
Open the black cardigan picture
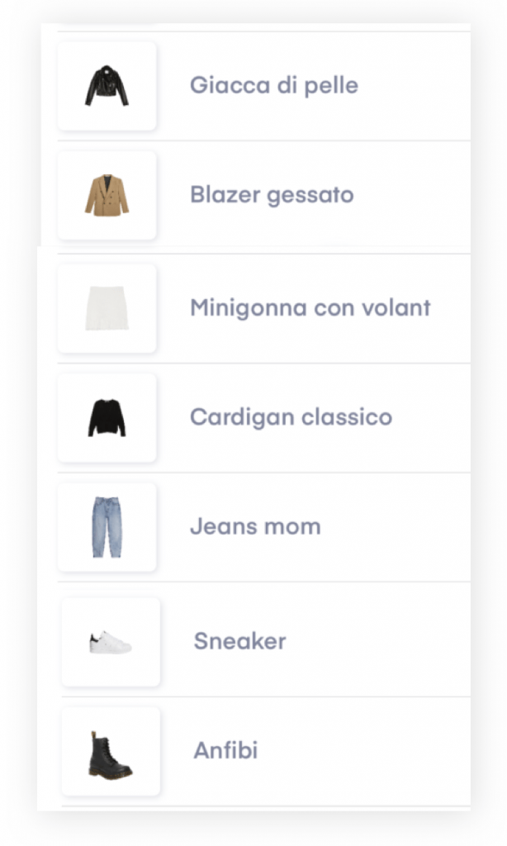[x=107, y=417]
